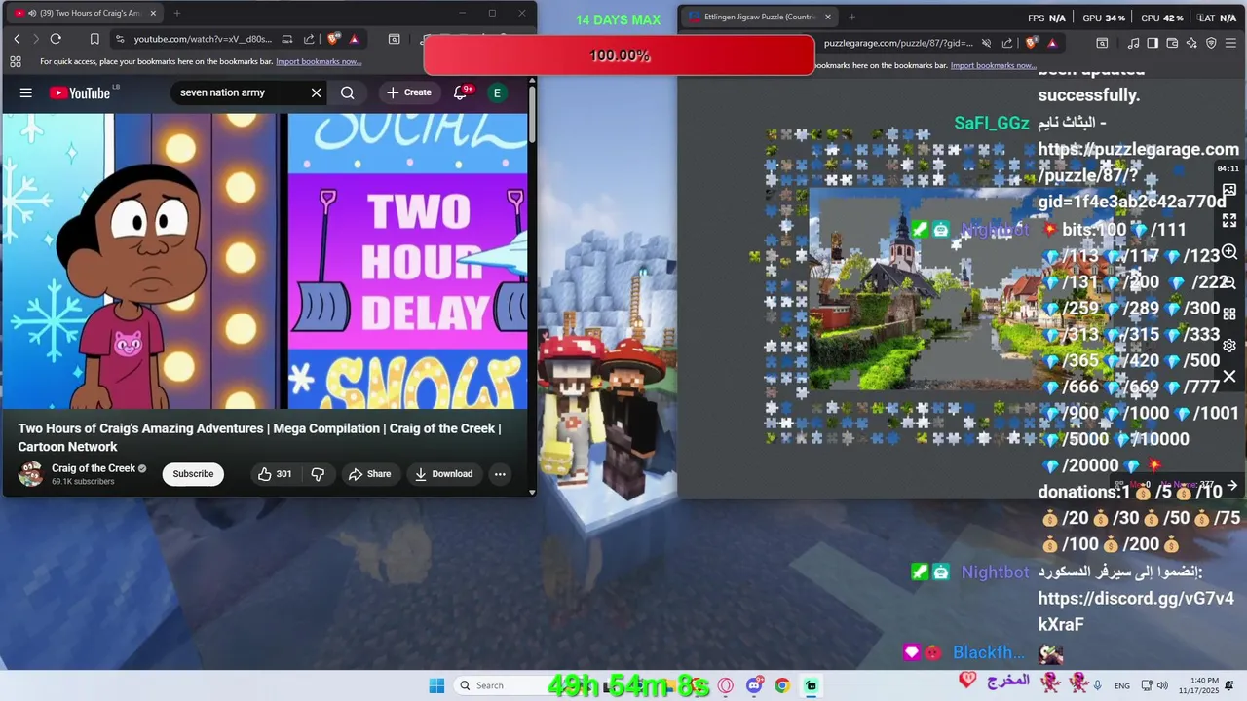
Task: Open Leo AI star icon
Action: pyautogui.click(x=1191, y=43)
